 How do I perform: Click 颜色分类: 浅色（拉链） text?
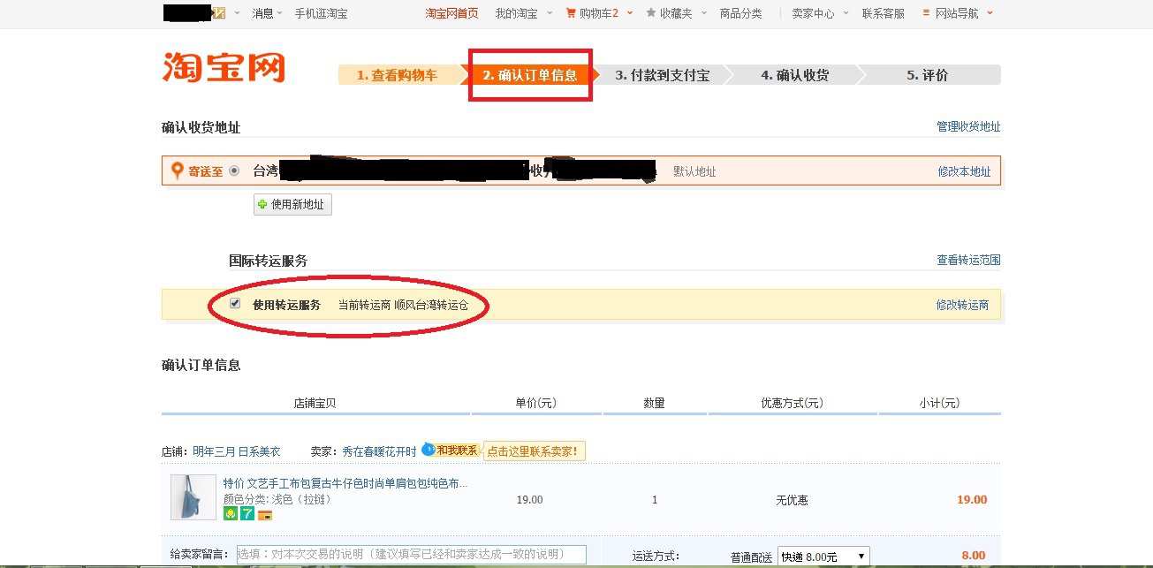pyautogui.click(x=279, y=498)
